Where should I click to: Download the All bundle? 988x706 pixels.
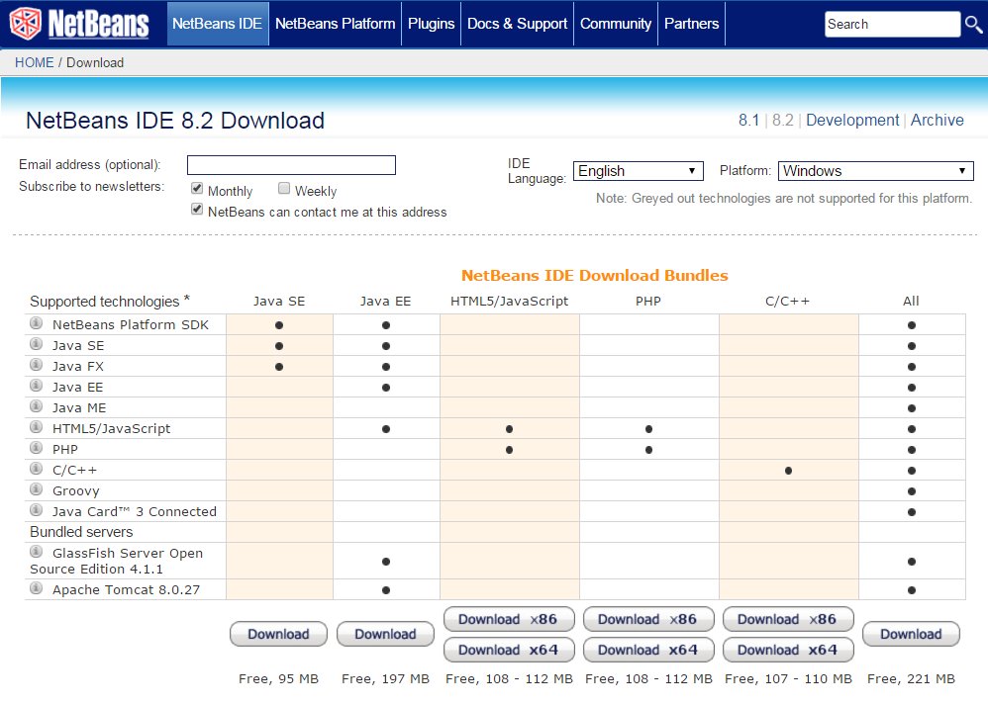pos(911,634)
